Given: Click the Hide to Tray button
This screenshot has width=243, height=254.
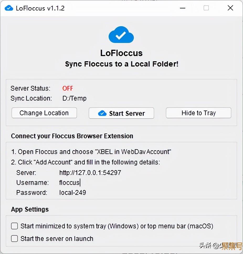Looking at the screenshot, I should click(198, 113).
